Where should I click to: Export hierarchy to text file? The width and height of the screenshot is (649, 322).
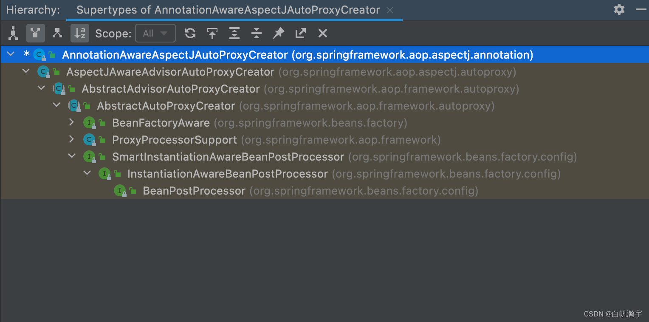tap(301, 34)
